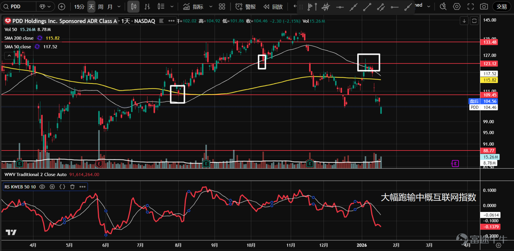Open the 指标 indicators dialog
514x251 pixels.
[193, 6]
